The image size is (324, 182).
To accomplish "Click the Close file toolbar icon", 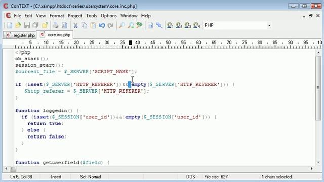I will (45, 25).
